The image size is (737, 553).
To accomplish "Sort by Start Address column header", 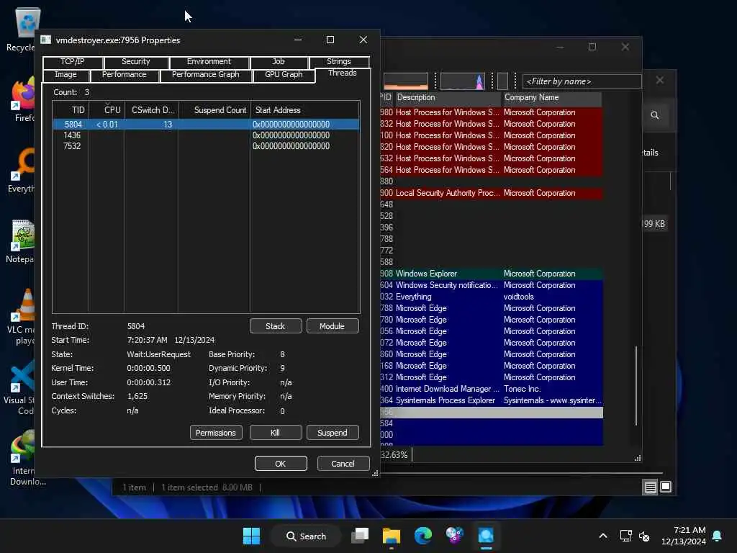I will tap(305, 110).
